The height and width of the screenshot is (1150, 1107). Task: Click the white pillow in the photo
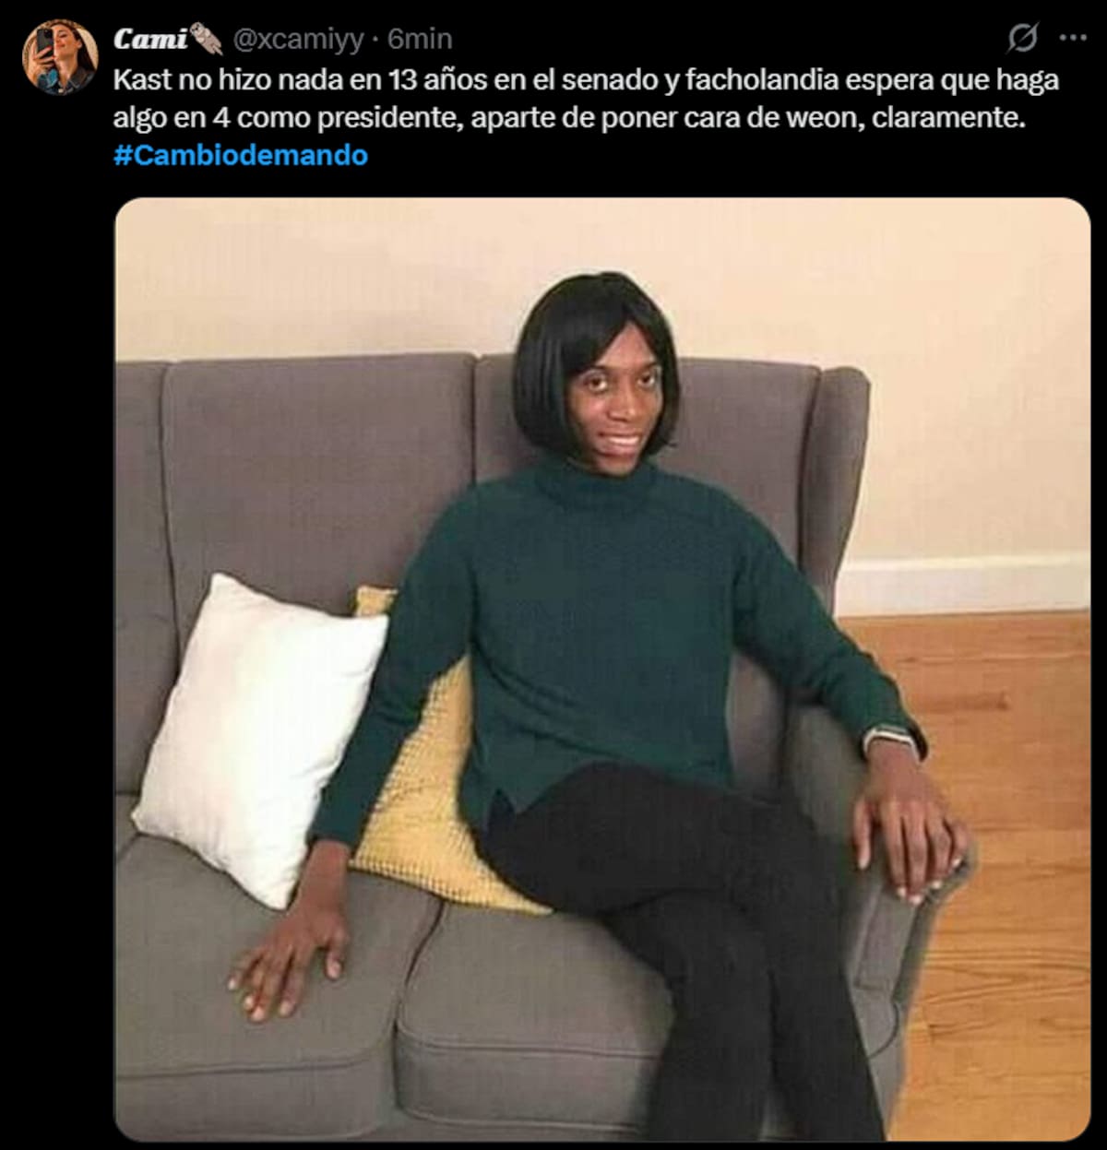click(258, 738)
